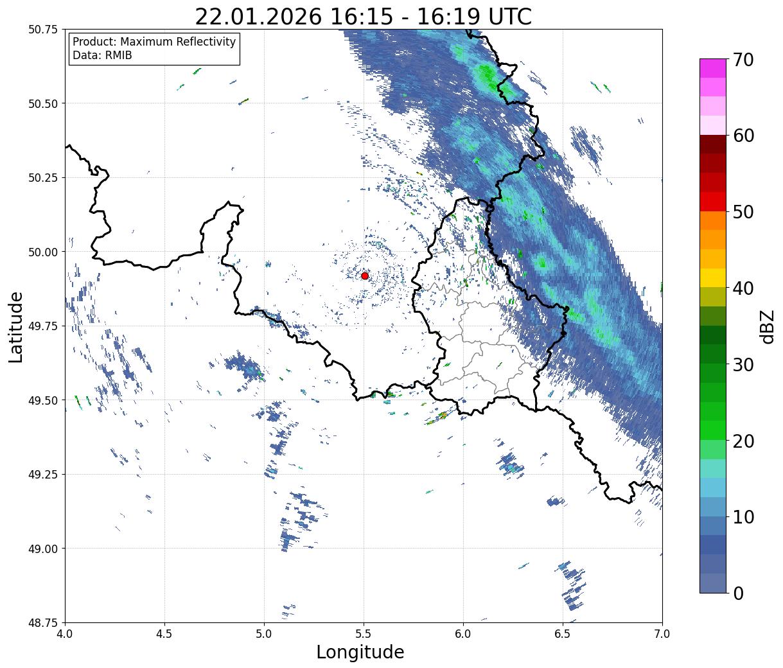783x668 pixels.
Task: Click the 50.50 latitude tick label
Action: click(x=43, y=103)
